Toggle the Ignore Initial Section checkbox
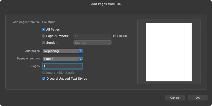Image resolution: width=212 pixels, height=106 pixels. pyautogui.click(x=43, y=73)
